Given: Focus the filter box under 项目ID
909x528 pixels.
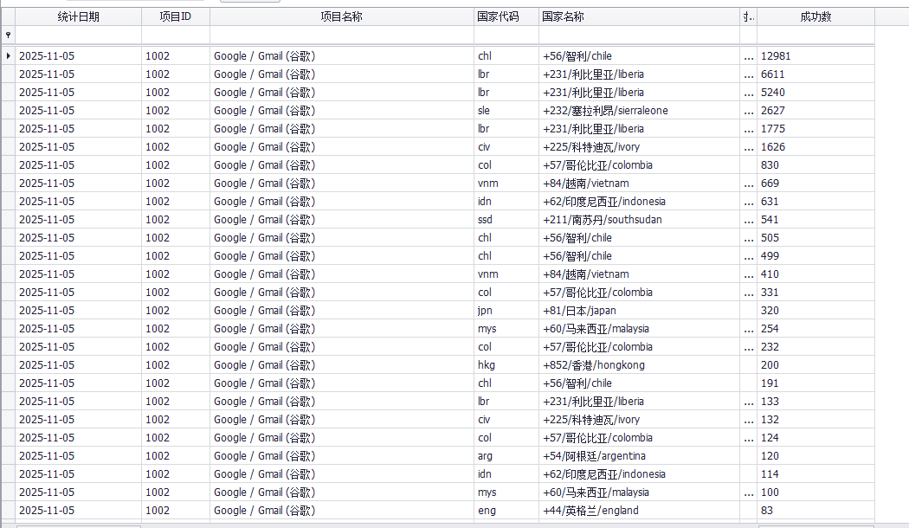Looking at the screenshot, I should point(176,35).
